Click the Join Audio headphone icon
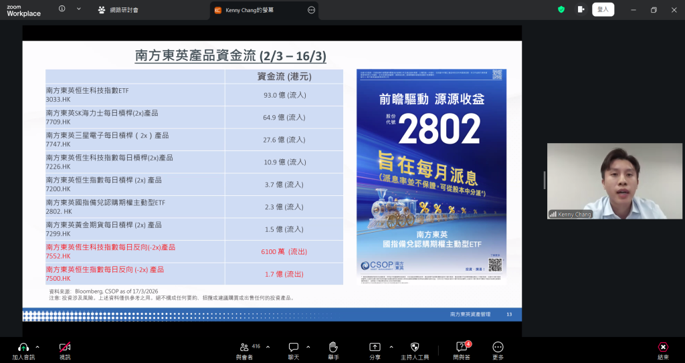 pyautogui.click(x=23, y=347)
